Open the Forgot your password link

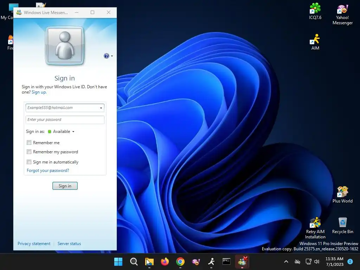coord(48,171)
